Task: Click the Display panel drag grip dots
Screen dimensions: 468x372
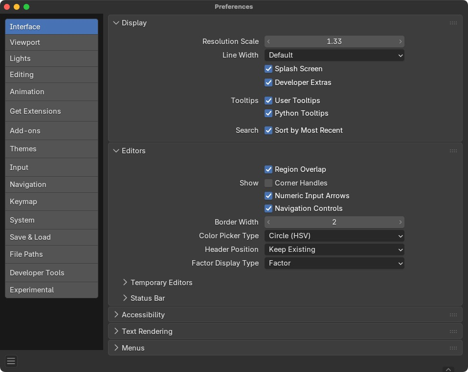Action: (453, 23)
